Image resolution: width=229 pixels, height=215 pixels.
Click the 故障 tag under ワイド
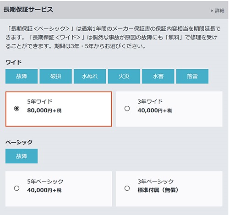coord(22,76)
